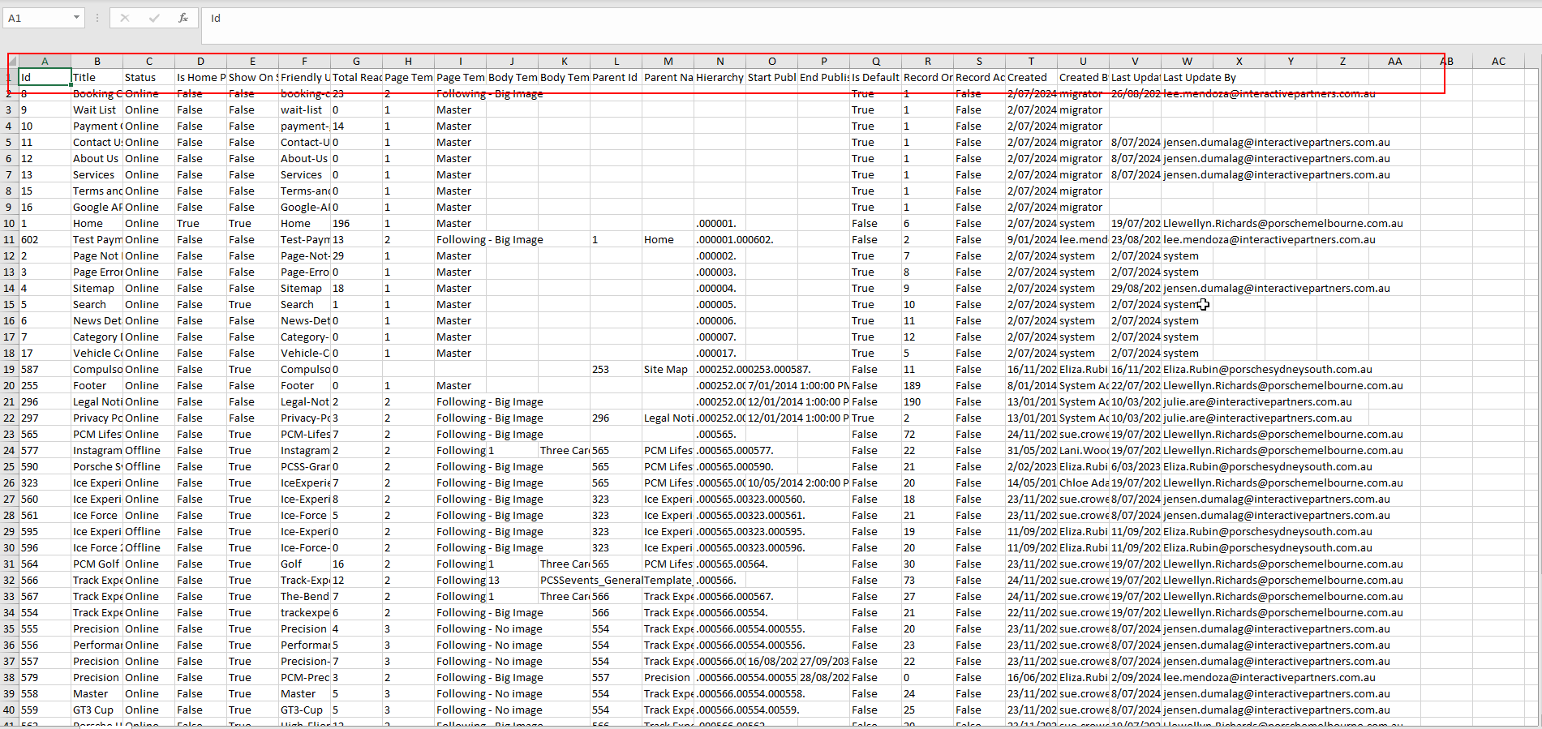Click the 'Compulso' title cell in row 19
Image resolution: width=1542 pixels, height=729 pixels.
click(97, 369)
